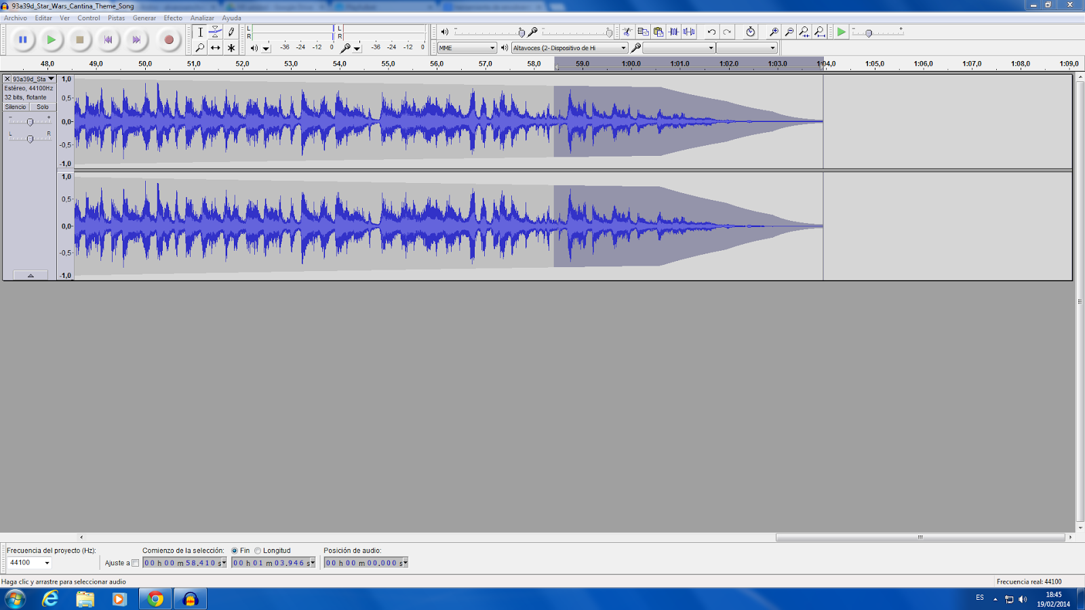The height and width of the screenshot is (610, 1085).
Task: Fit selection to window width
Action: pos(804,32)
